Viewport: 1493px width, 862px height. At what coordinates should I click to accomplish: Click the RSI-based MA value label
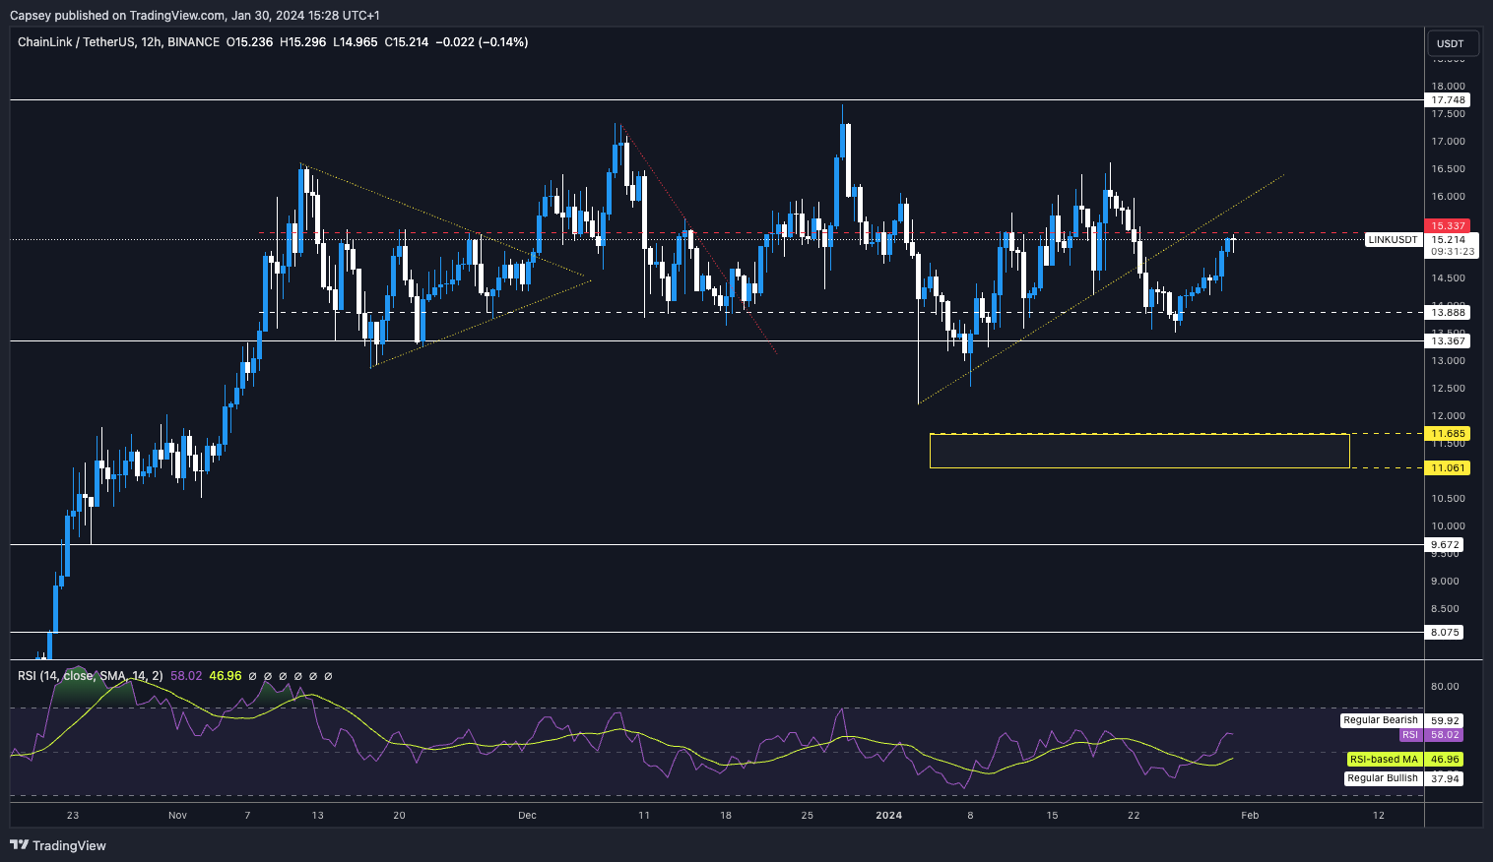coord(1445,760)
